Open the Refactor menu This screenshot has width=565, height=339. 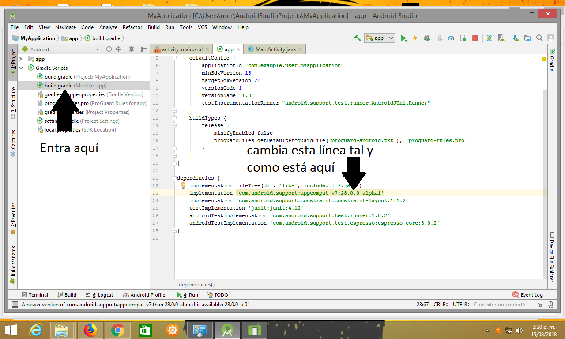pos(132,27)
